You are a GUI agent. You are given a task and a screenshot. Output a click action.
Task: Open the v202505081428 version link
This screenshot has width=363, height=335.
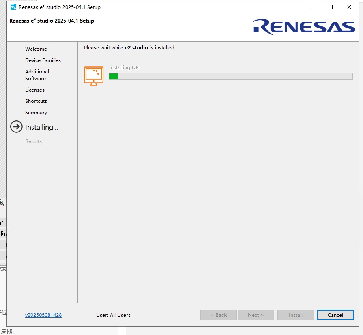point(43,315)
